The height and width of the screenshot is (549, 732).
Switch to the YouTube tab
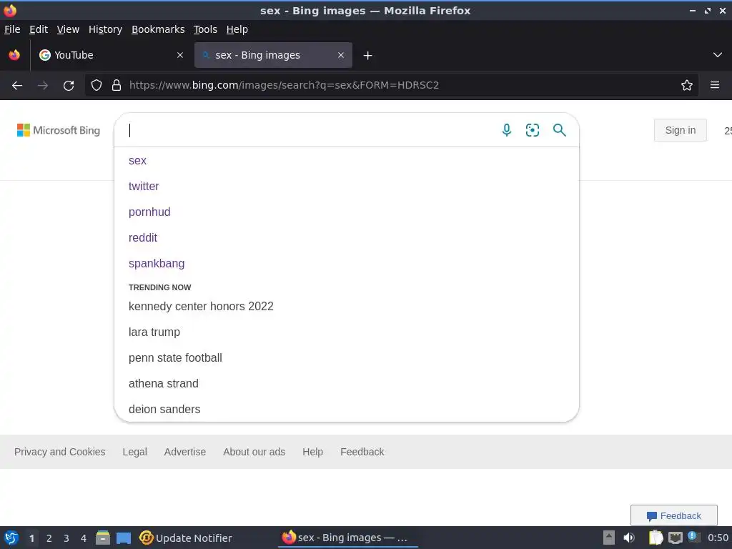(x=111, y=55)
